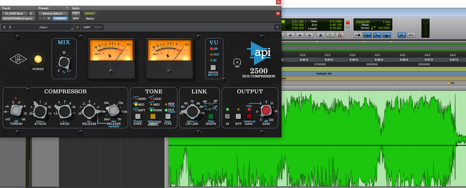
Task: Open the plugin help question mark
Action: [x=277, y=27]
